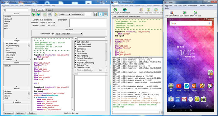Switch to the Guide tab
The width and height of the screenshot is (218, 116).
[49, 10]
